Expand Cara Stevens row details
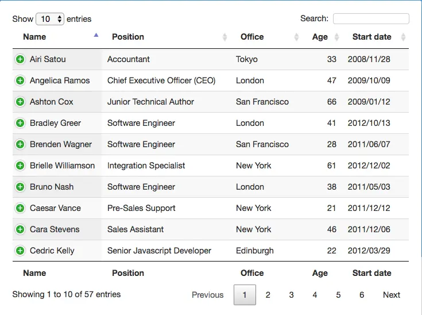This screenshot has height=315, width=422. [20, 229]
